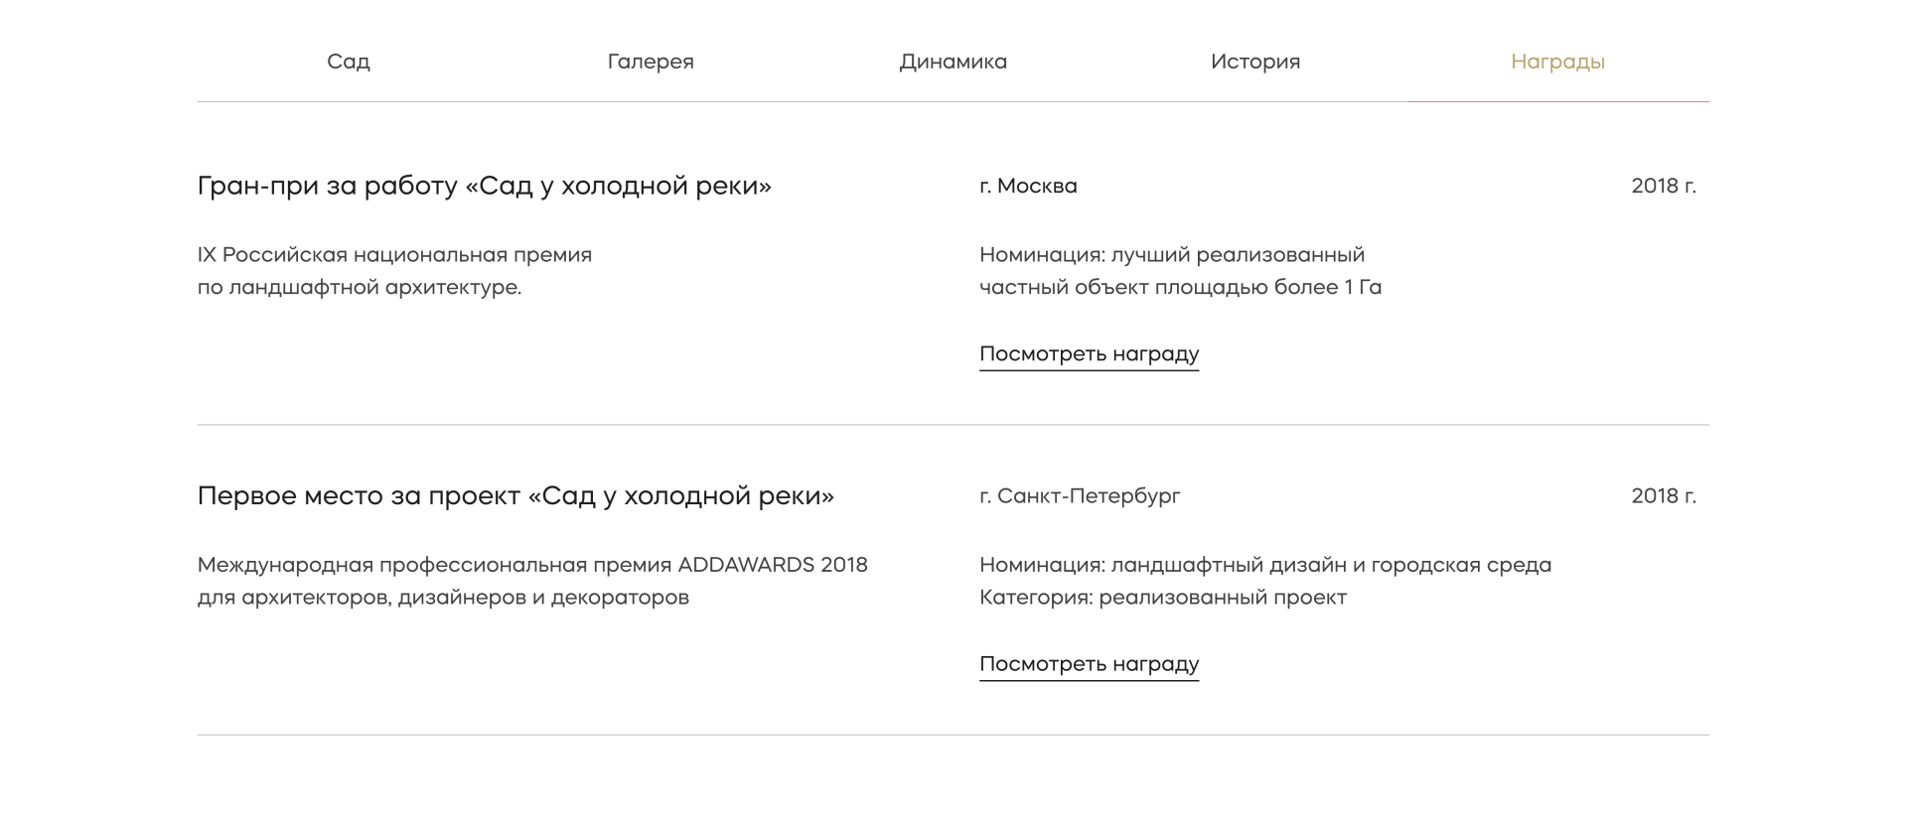Open Посмотреть награду link for Moscow award
This screenshot has height=816, width=1907.
coord(1089,354)
